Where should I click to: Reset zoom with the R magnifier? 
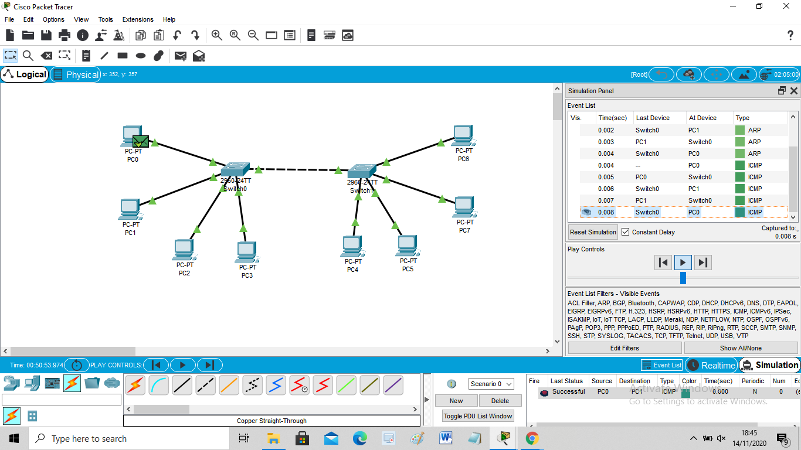[x=235, y=35]
